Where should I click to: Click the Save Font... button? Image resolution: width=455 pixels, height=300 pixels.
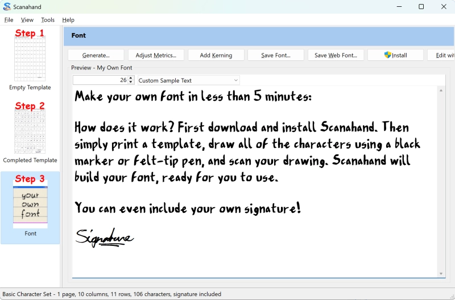[276, 55]
